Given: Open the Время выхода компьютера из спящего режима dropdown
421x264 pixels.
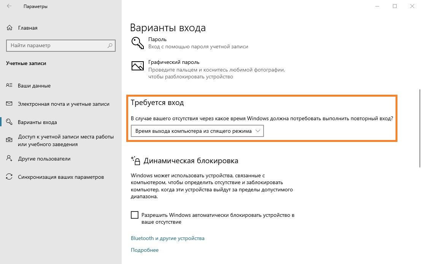Looking at the screenshot, I should pos(197,131).
